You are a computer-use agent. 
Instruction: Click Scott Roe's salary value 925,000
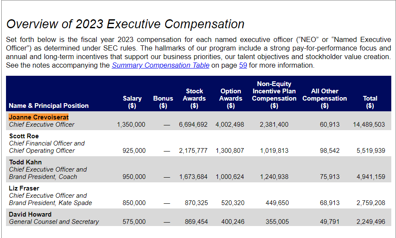134,151
